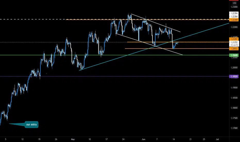Click the date 14 on time axis
The width and height of the screenshot is (240, 142).
click(x=174, y=139)
